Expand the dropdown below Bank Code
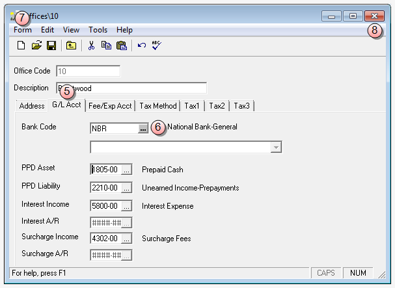This screenshot has height=288, width=395. pyautogui.click(x=276, y=148)
